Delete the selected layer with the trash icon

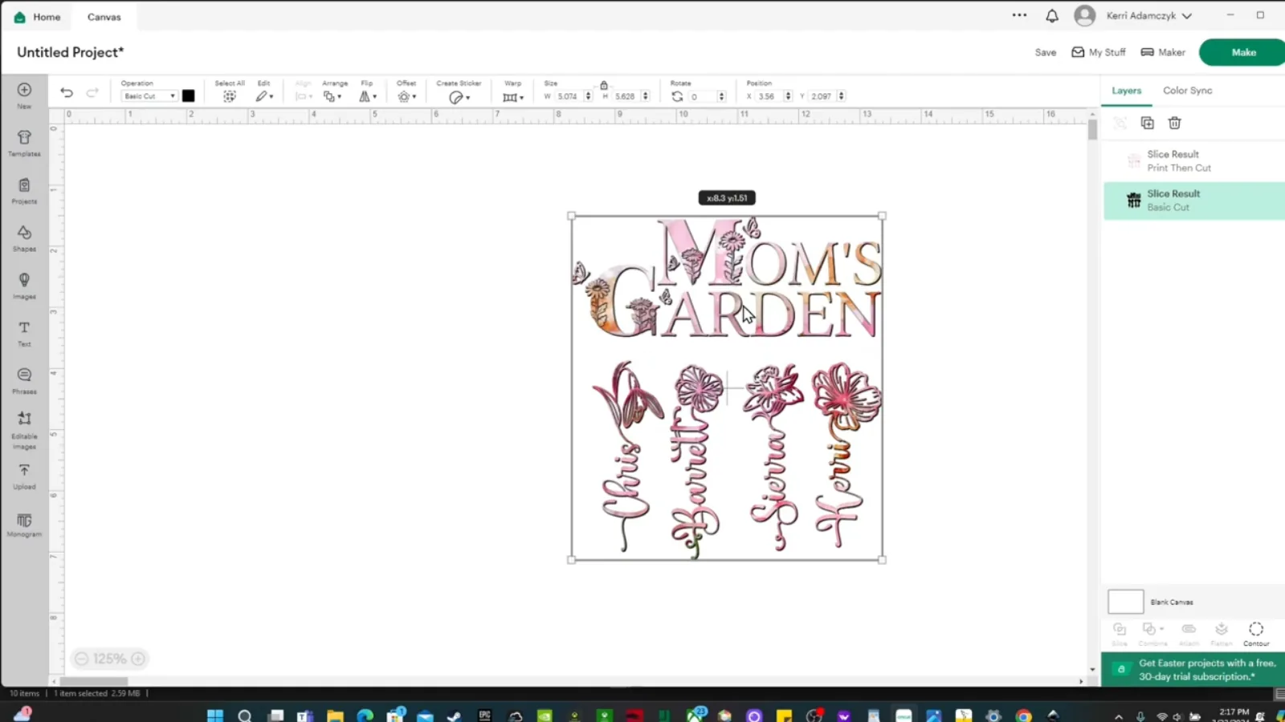1174,123
